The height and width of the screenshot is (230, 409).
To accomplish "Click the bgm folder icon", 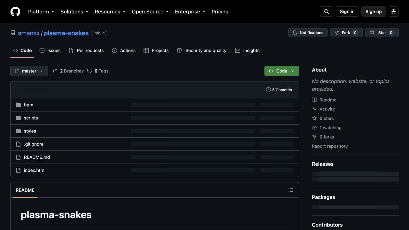I will tap(18, 105).
